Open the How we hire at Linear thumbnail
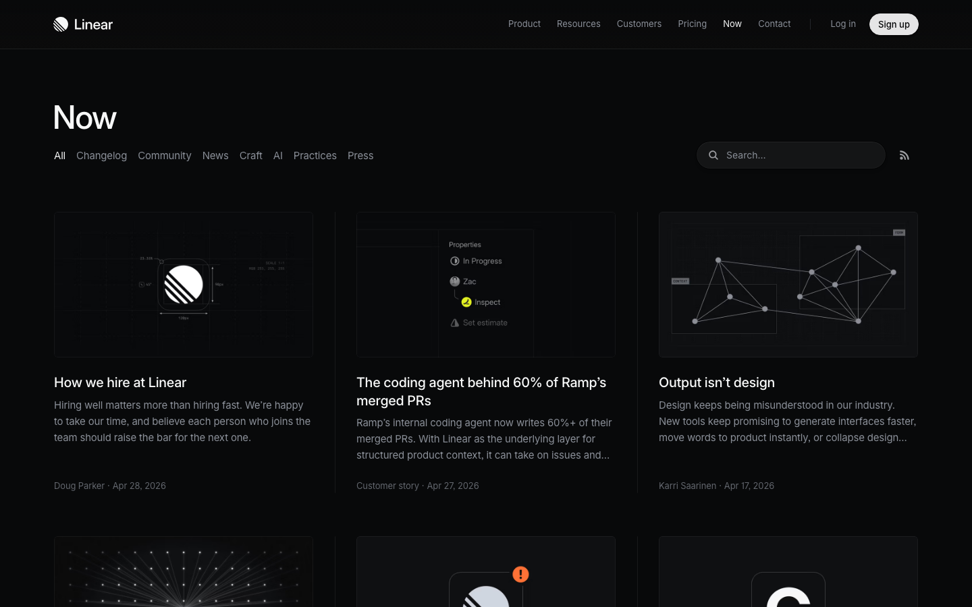Screen dimensions: 972x607 (184, 285)
